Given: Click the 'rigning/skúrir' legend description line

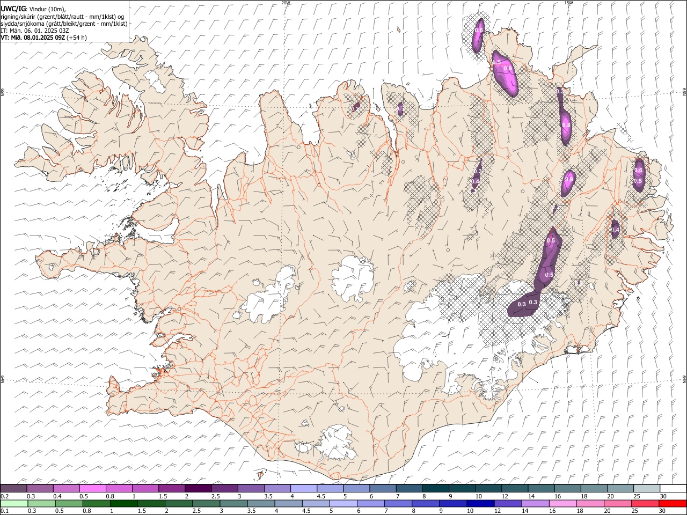Looking at the screenshot, I should 62,17.
